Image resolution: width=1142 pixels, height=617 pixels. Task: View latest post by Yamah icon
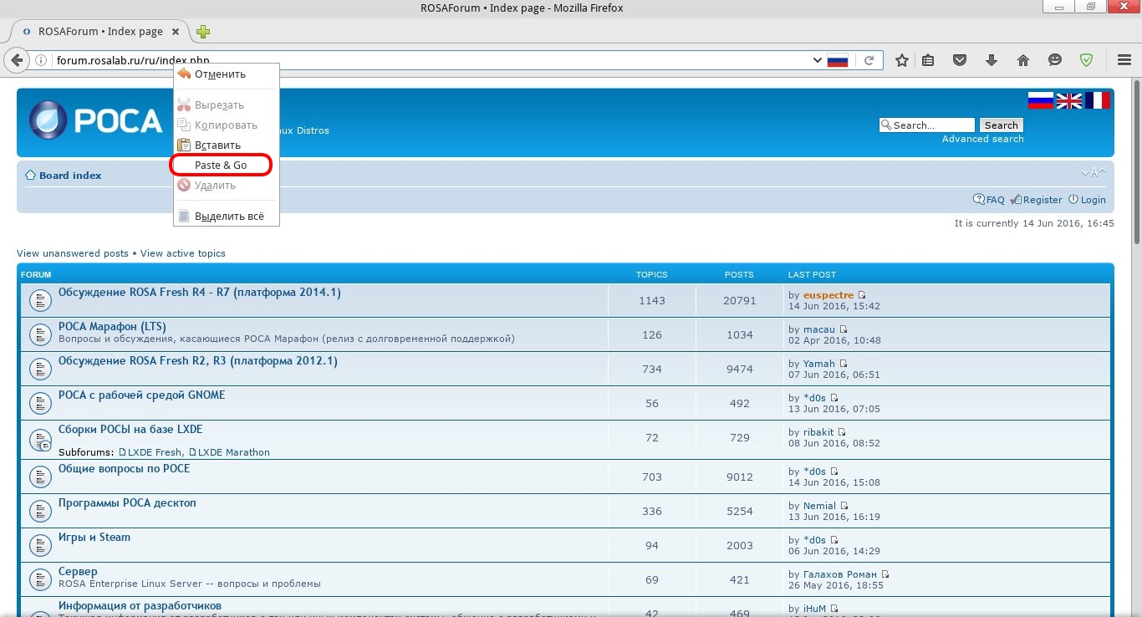tap(844, 365)
